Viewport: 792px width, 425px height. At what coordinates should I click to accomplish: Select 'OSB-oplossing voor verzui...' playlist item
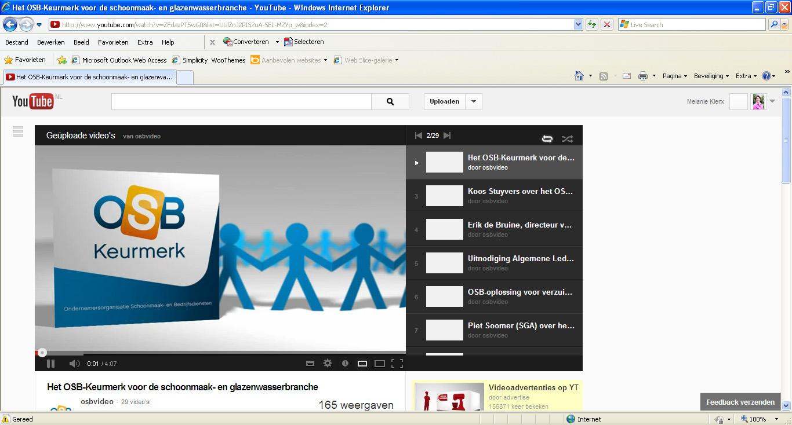[494, 296]
